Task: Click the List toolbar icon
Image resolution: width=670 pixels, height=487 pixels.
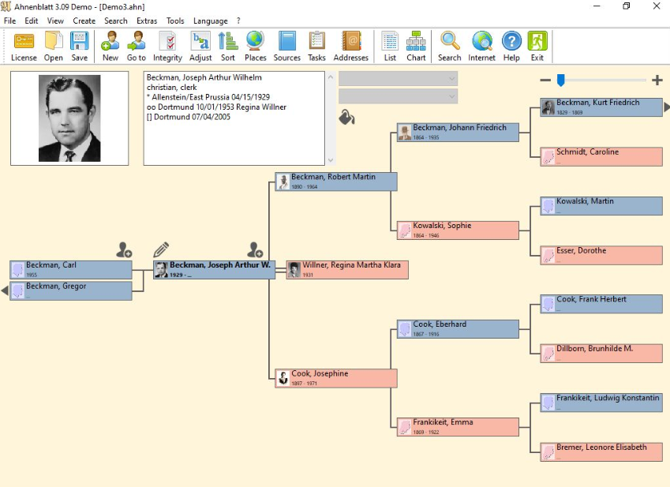Action: pyautogui.click(x=390, y=46)
